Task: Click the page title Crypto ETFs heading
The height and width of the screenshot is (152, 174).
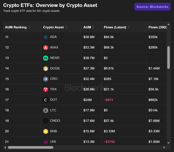Action: click(50, 5)
